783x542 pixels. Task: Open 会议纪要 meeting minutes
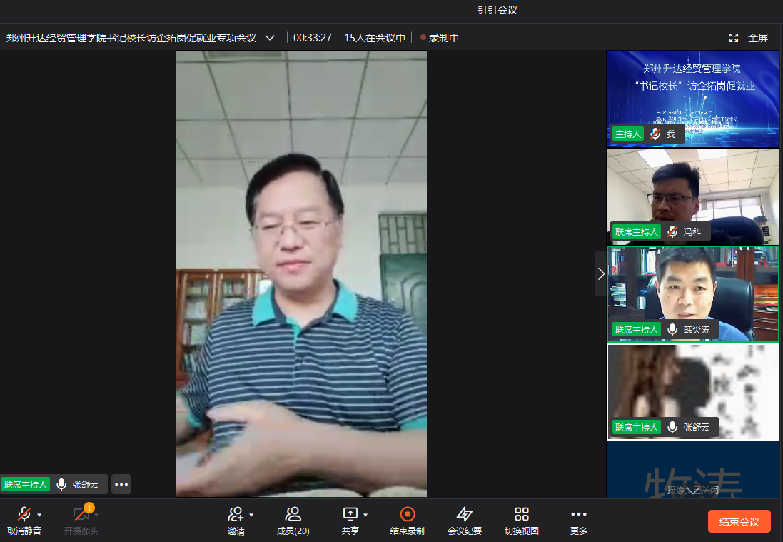(465, 520)
